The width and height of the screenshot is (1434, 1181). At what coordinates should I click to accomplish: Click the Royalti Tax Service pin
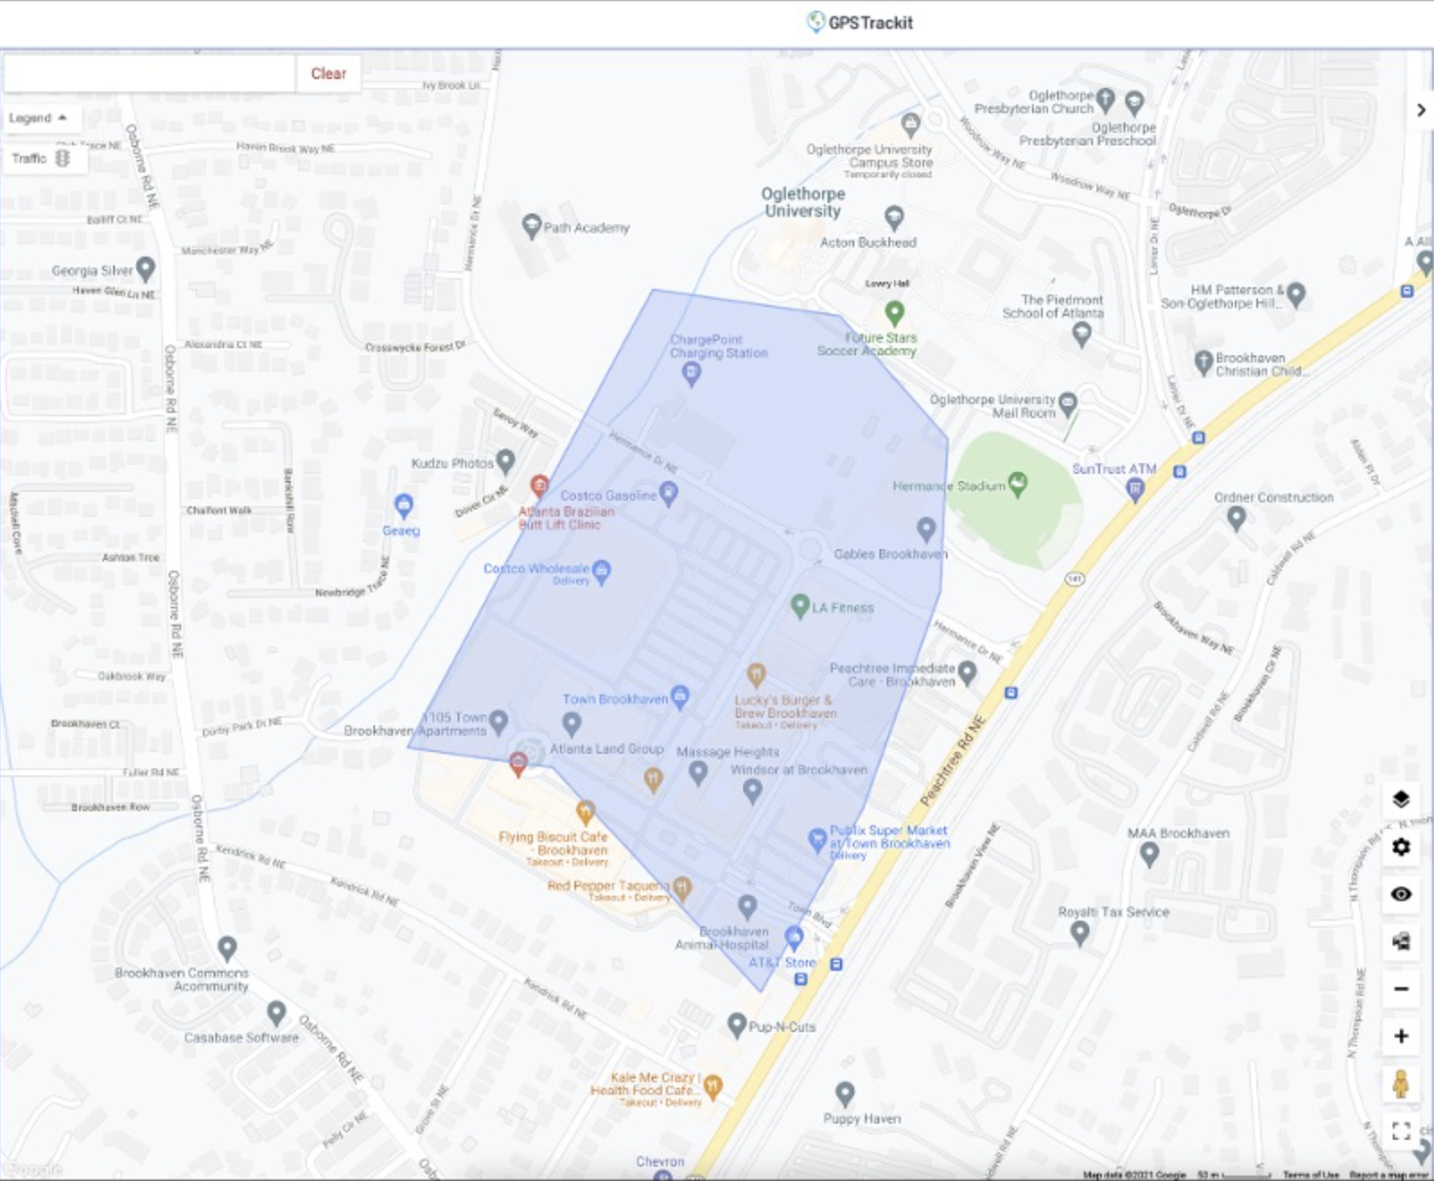(x=1080, y=934)
